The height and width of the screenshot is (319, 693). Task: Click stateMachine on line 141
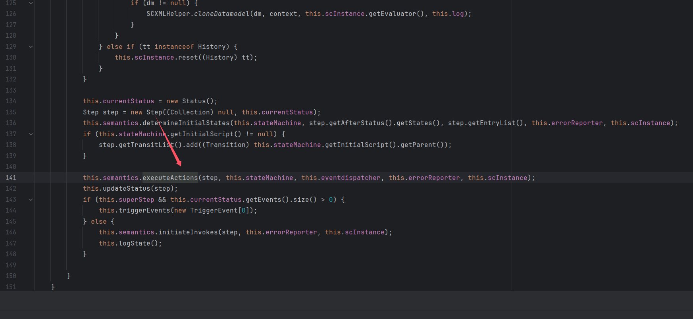coord(269,178)
